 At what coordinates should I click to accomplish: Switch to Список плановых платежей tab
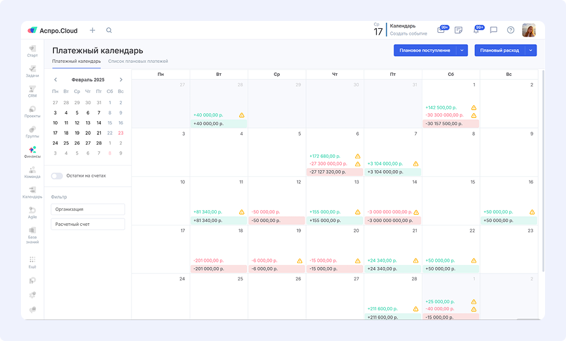tap(138, 61)
